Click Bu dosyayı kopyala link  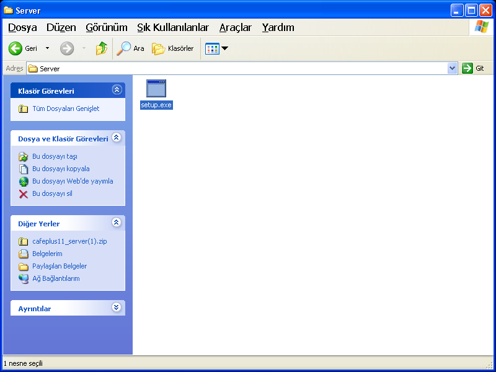[x=61, y=169]
